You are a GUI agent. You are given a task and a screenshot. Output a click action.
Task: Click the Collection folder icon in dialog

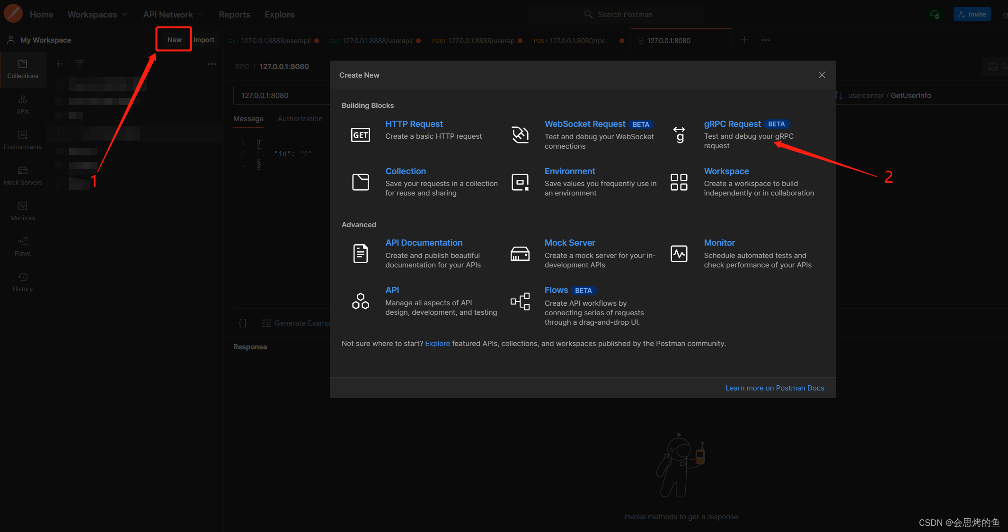coord(360,182)
